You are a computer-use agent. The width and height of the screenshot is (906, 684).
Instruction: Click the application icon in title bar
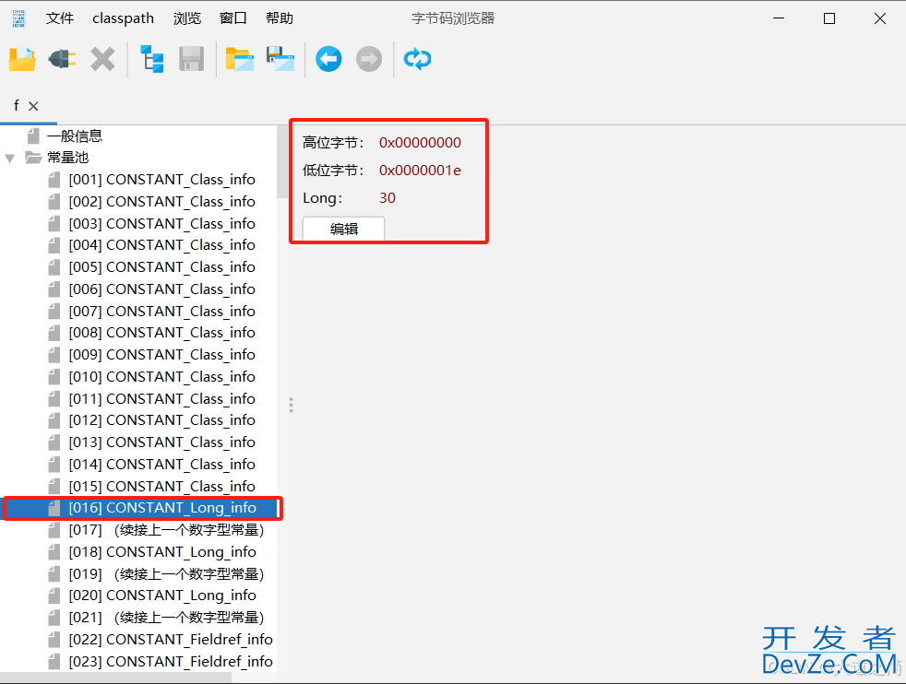(x=18, y=18)
